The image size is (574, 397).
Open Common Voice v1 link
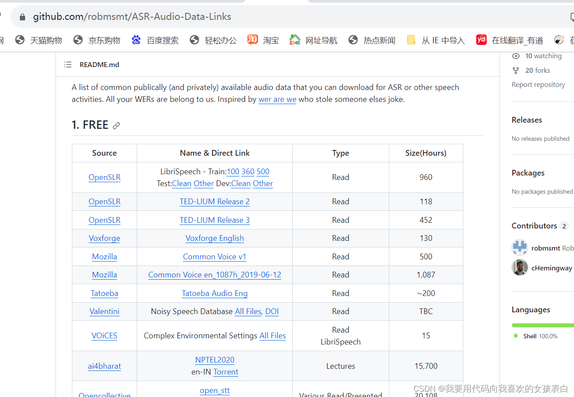tap(215, 257)
